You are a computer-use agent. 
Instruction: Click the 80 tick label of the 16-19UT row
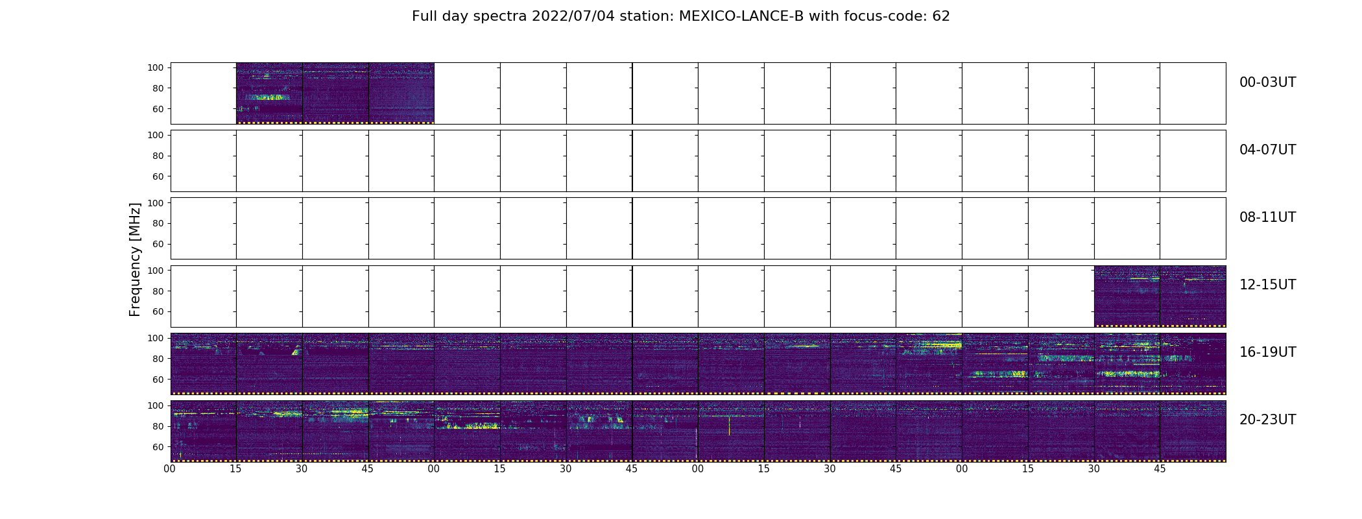point(159,358)
